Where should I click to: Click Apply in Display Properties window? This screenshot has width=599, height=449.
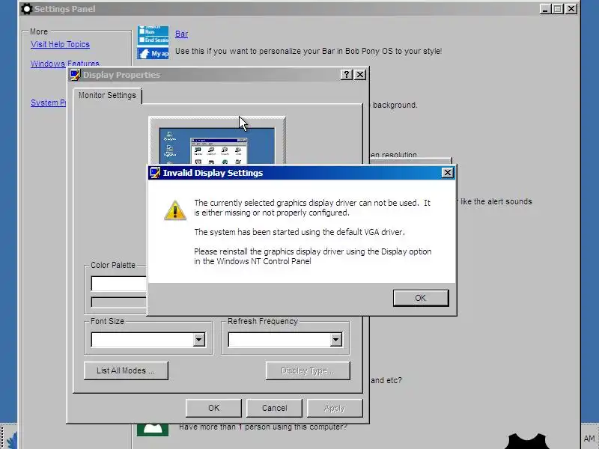pos(335,408)
